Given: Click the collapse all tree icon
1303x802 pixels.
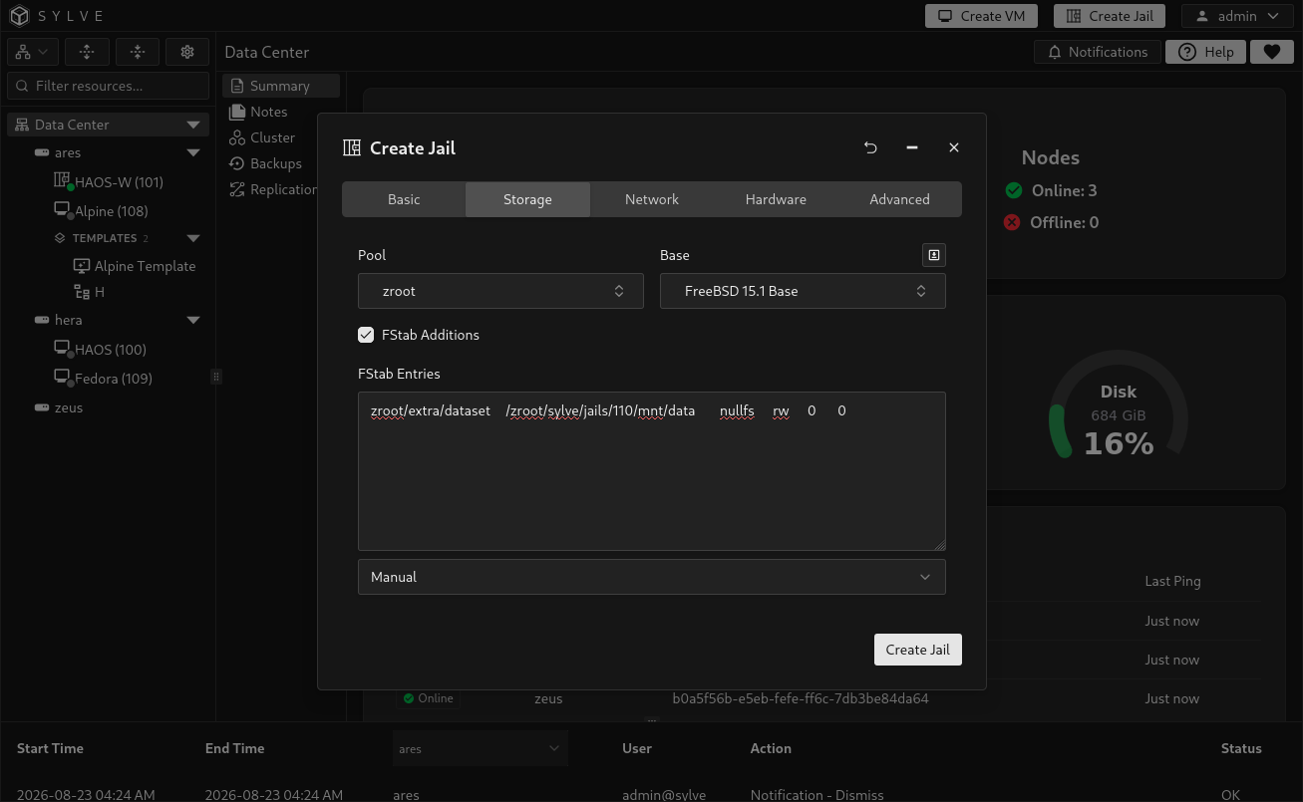Looking at the screenshot, I should [138, 52].
